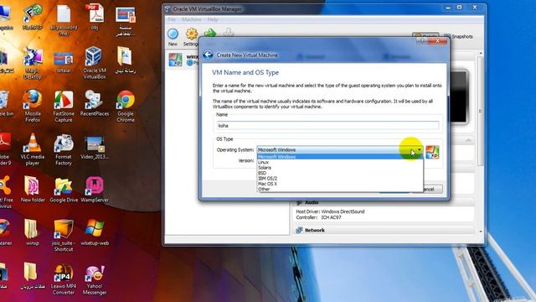Launch VLC media player desktop icon
The height and width of the screenshot is (302, 536).
[33, 143]
